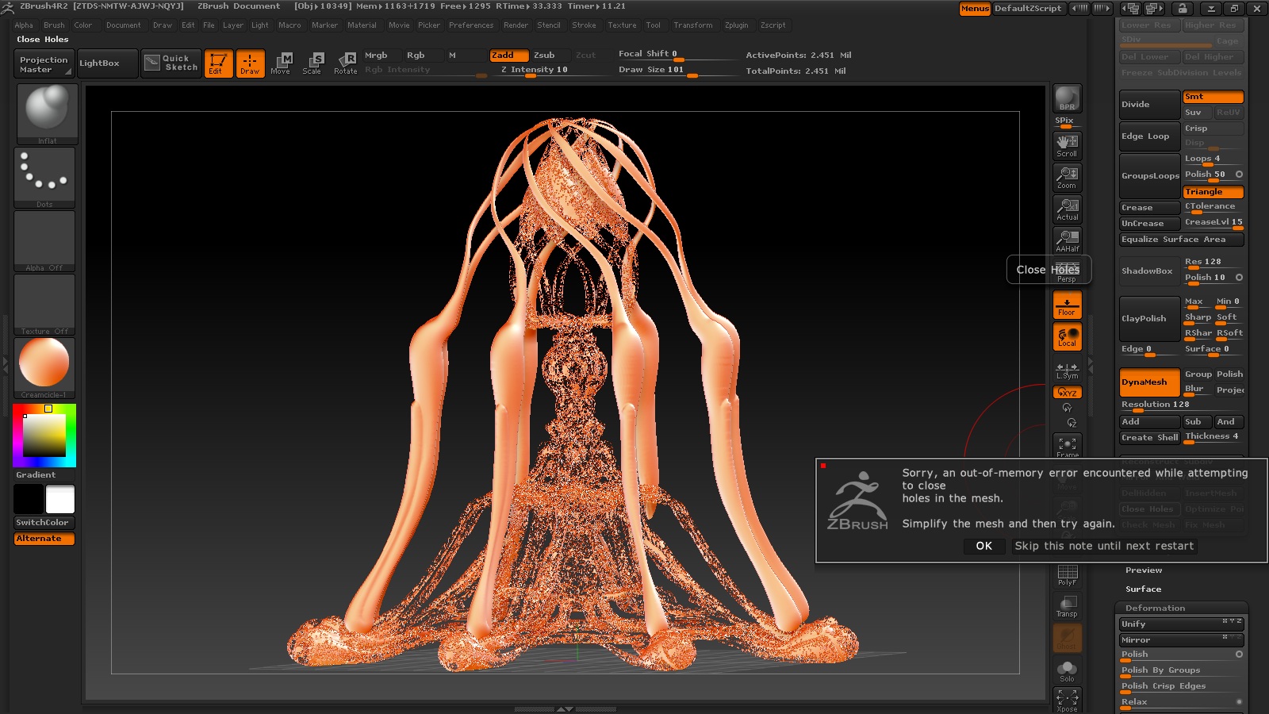Click the Actual size icon
This screenshot has width=1269, height=714.
click(x=1068, y=209)
